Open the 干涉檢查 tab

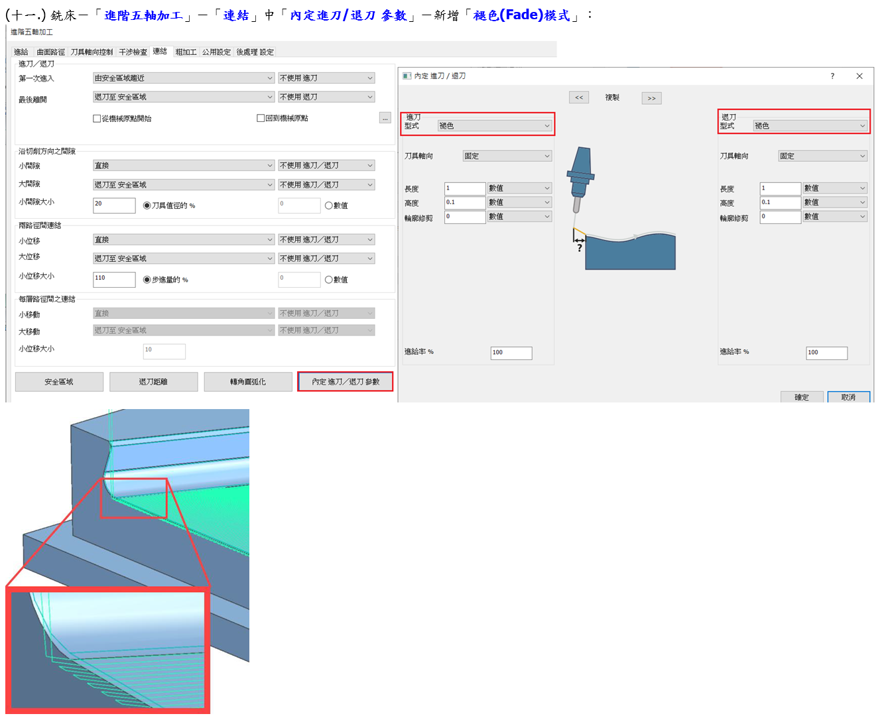coord(133,52)
